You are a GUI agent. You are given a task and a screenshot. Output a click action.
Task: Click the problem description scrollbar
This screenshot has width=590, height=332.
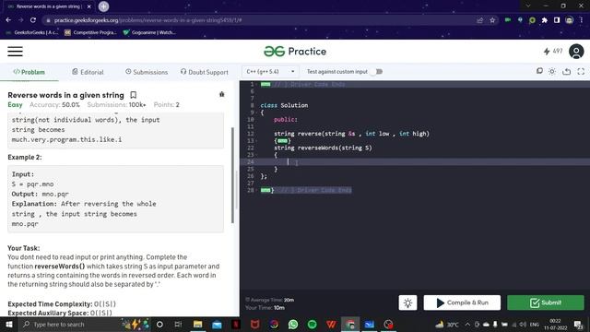pos(232,175)
